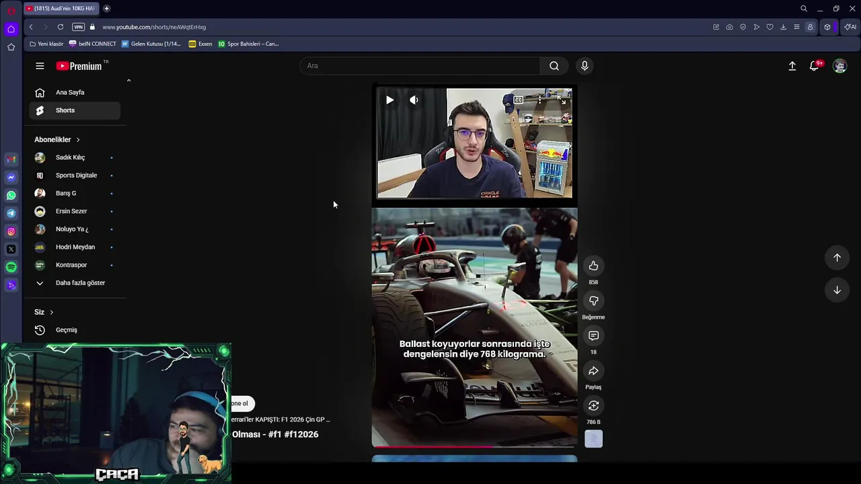
Task: Dislike the Short with thumbs down
Action: click(x=593, y=300)
